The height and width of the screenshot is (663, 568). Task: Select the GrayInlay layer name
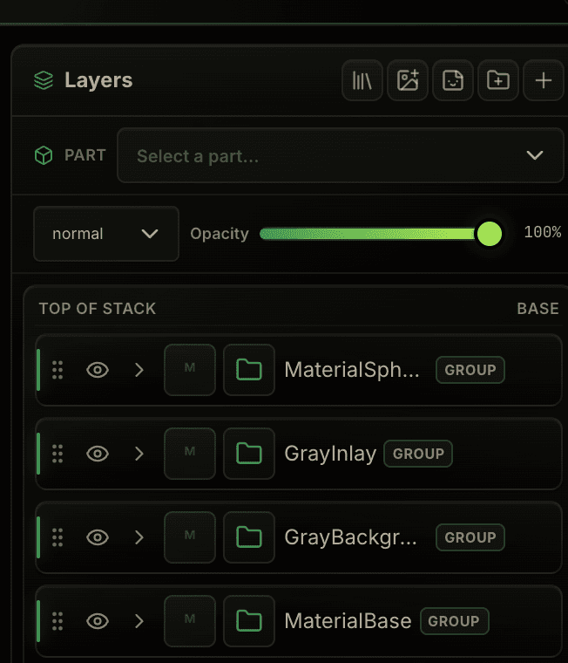coord(330,454)
